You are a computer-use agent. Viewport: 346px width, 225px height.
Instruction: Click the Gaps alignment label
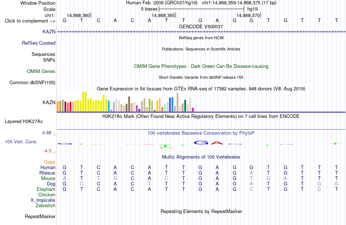click(50, 162)
